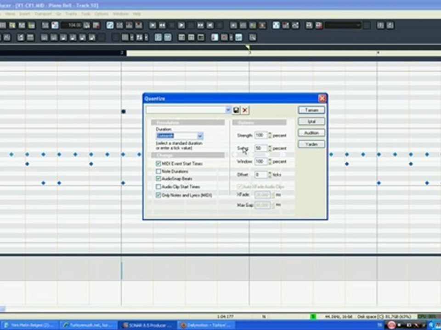This screenshot has height=330, width=441.
Task: Toggle the Only Notes and Lyrics (MIDI) checkbox
Action: pos(158,195)
